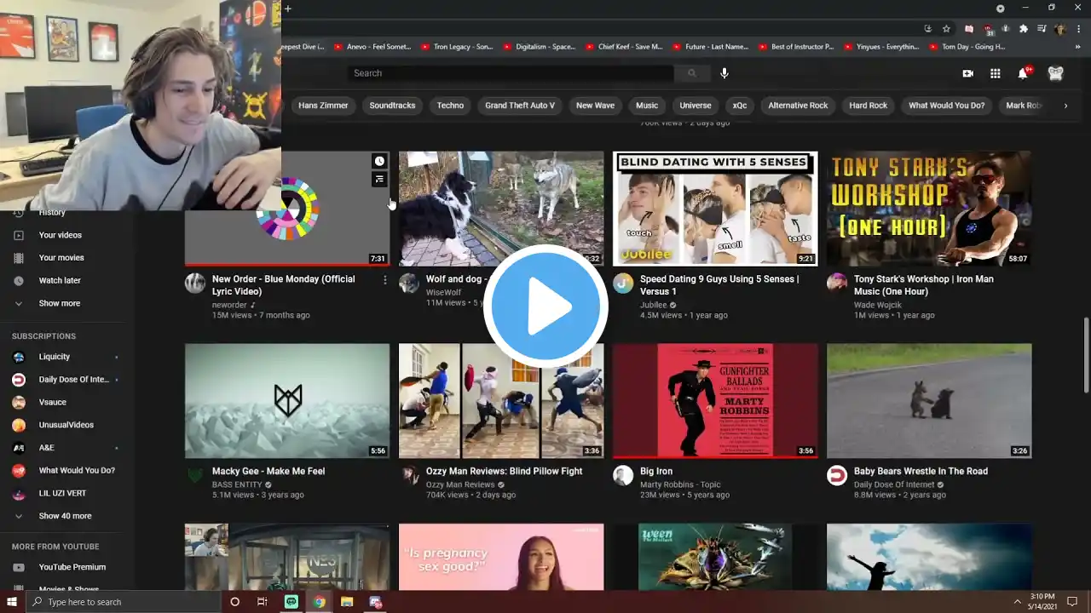Open the Big Iron video title
This screenshot has height=613, width=1091.
pyautogui.click(x=657, y=471)
